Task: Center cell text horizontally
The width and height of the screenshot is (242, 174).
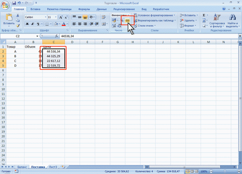Action: tap(80, 24)
